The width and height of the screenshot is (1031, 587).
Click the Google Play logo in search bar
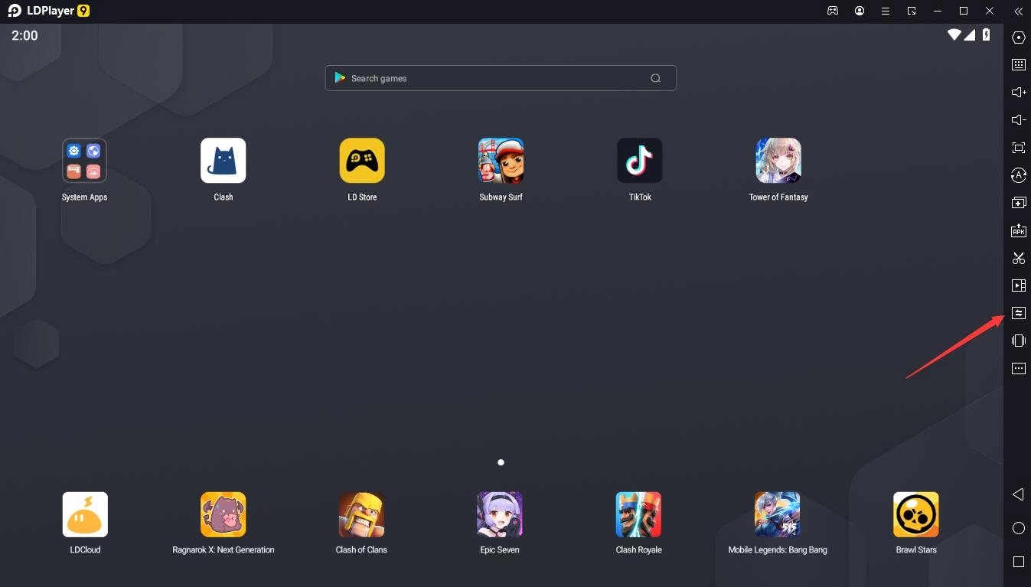tap(341, 78)
